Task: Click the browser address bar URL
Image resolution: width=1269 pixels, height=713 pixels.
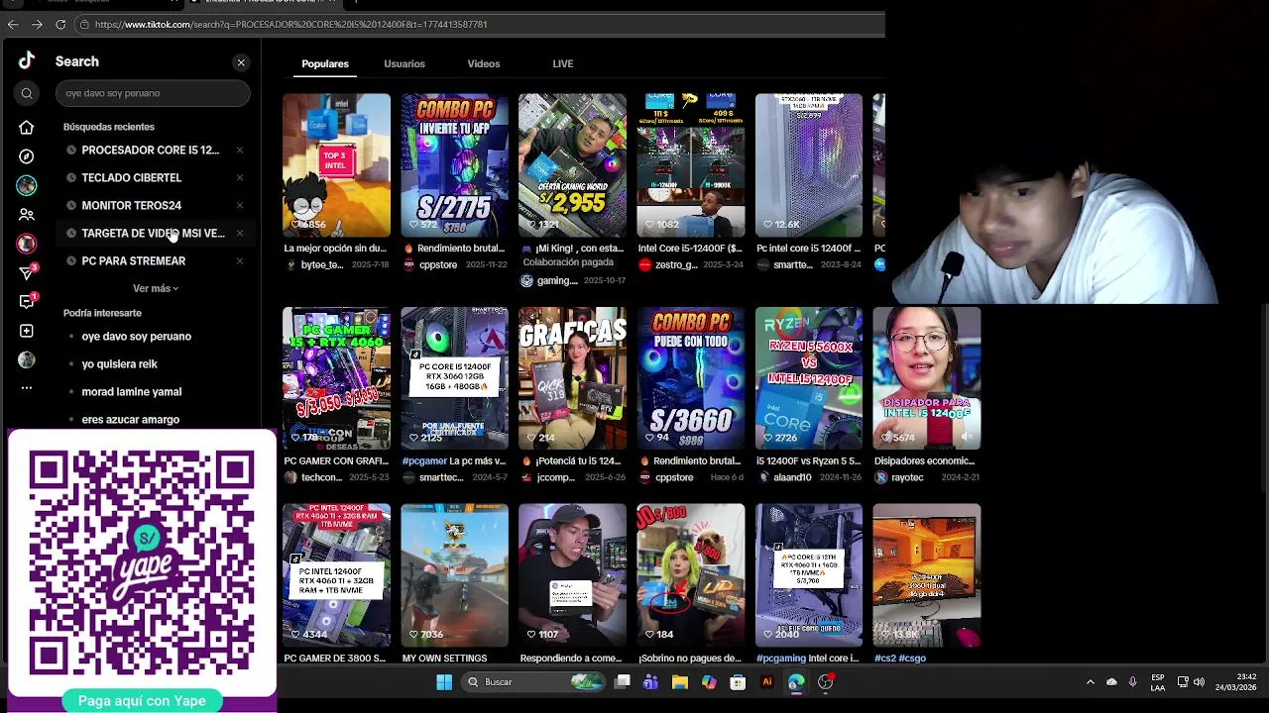Action: [290, 24]
